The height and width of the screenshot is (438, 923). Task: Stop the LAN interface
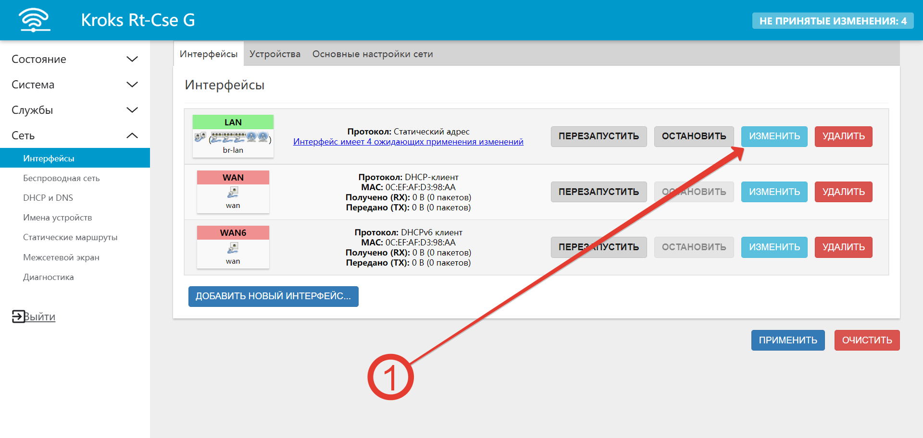coord(694,136)
